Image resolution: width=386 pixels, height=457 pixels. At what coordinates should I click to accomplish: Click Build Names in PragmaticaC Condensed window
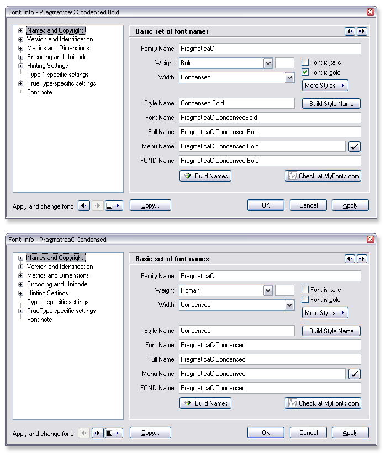click(x=205, y=403)
